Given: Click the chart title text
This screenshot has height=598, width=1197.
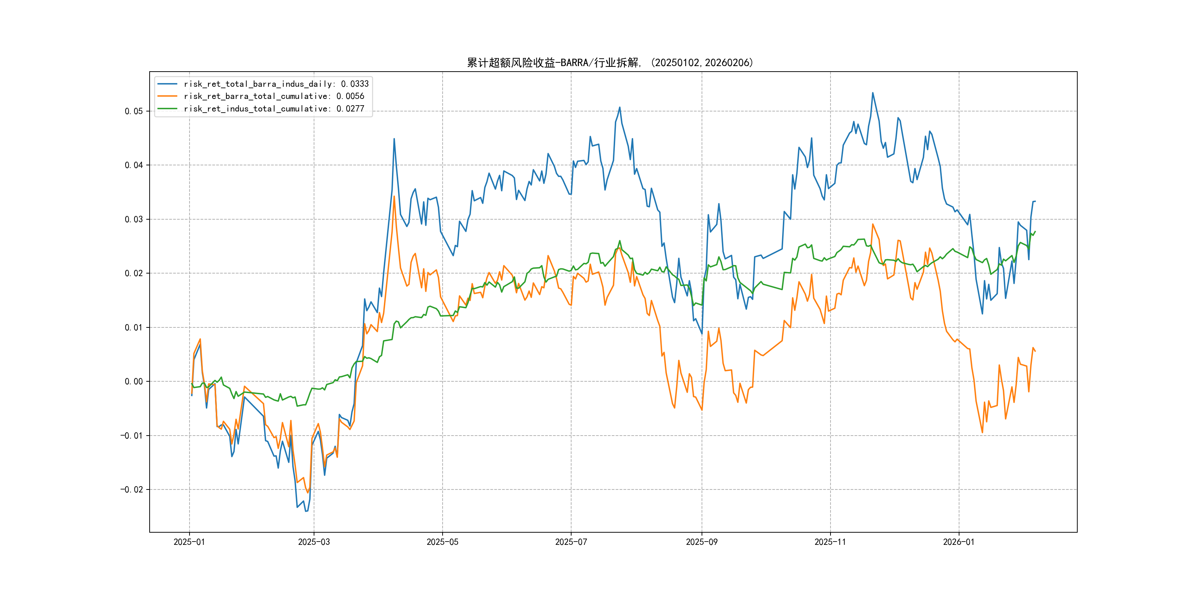Looking at the screenshot, I should tap(610, 63).
